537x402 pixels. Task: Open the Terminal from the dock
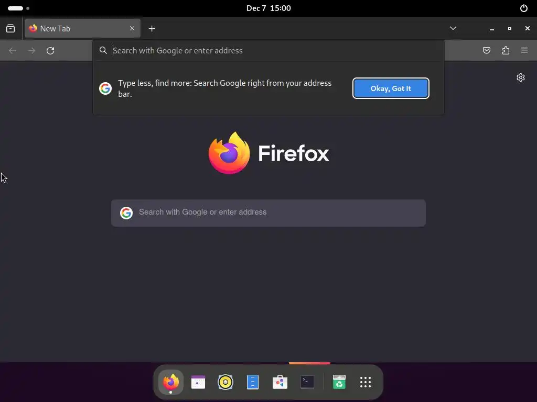coord(307,382)
